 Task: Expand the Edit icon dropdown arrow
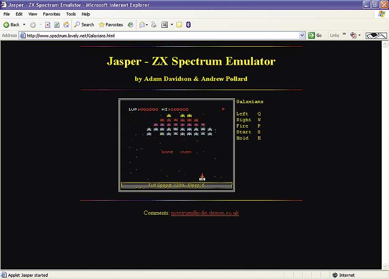[172, 25]
